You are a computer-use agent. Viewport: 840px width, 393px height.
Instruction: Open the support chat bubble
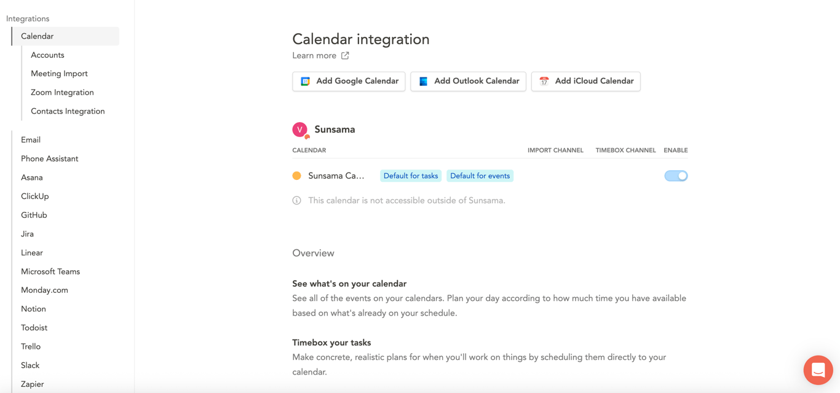(818, 370)
